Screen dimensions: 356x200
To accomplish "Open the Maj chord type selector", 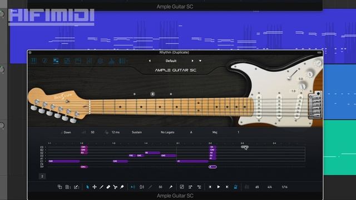I will pyautogui.click(x=215, y=132).
